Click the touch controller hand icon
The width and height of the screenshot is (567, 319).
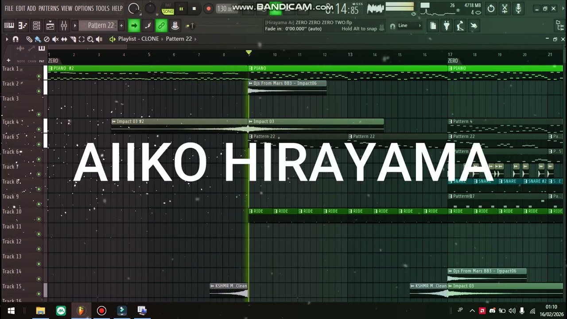(x=474, y=26)
